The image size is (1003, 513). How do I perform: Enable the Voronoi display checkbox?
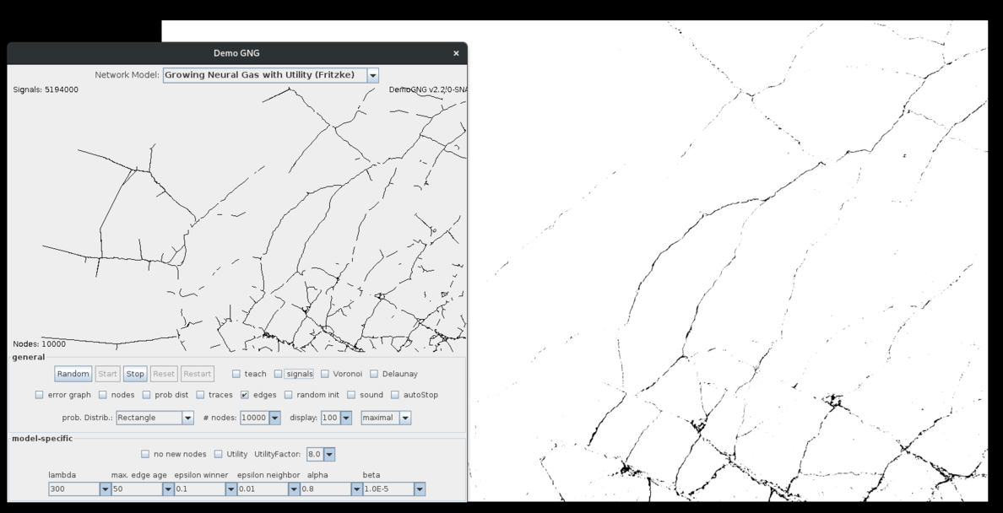[325, 374]
